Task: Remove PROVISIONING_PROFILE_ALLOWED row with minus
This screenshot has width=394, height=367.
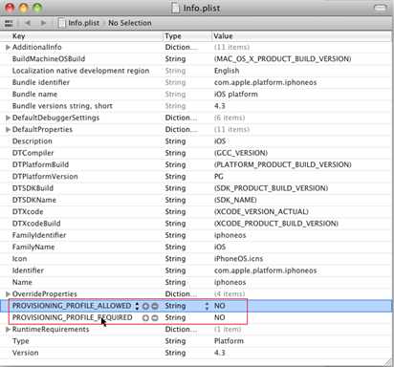Action: (155, 306)
